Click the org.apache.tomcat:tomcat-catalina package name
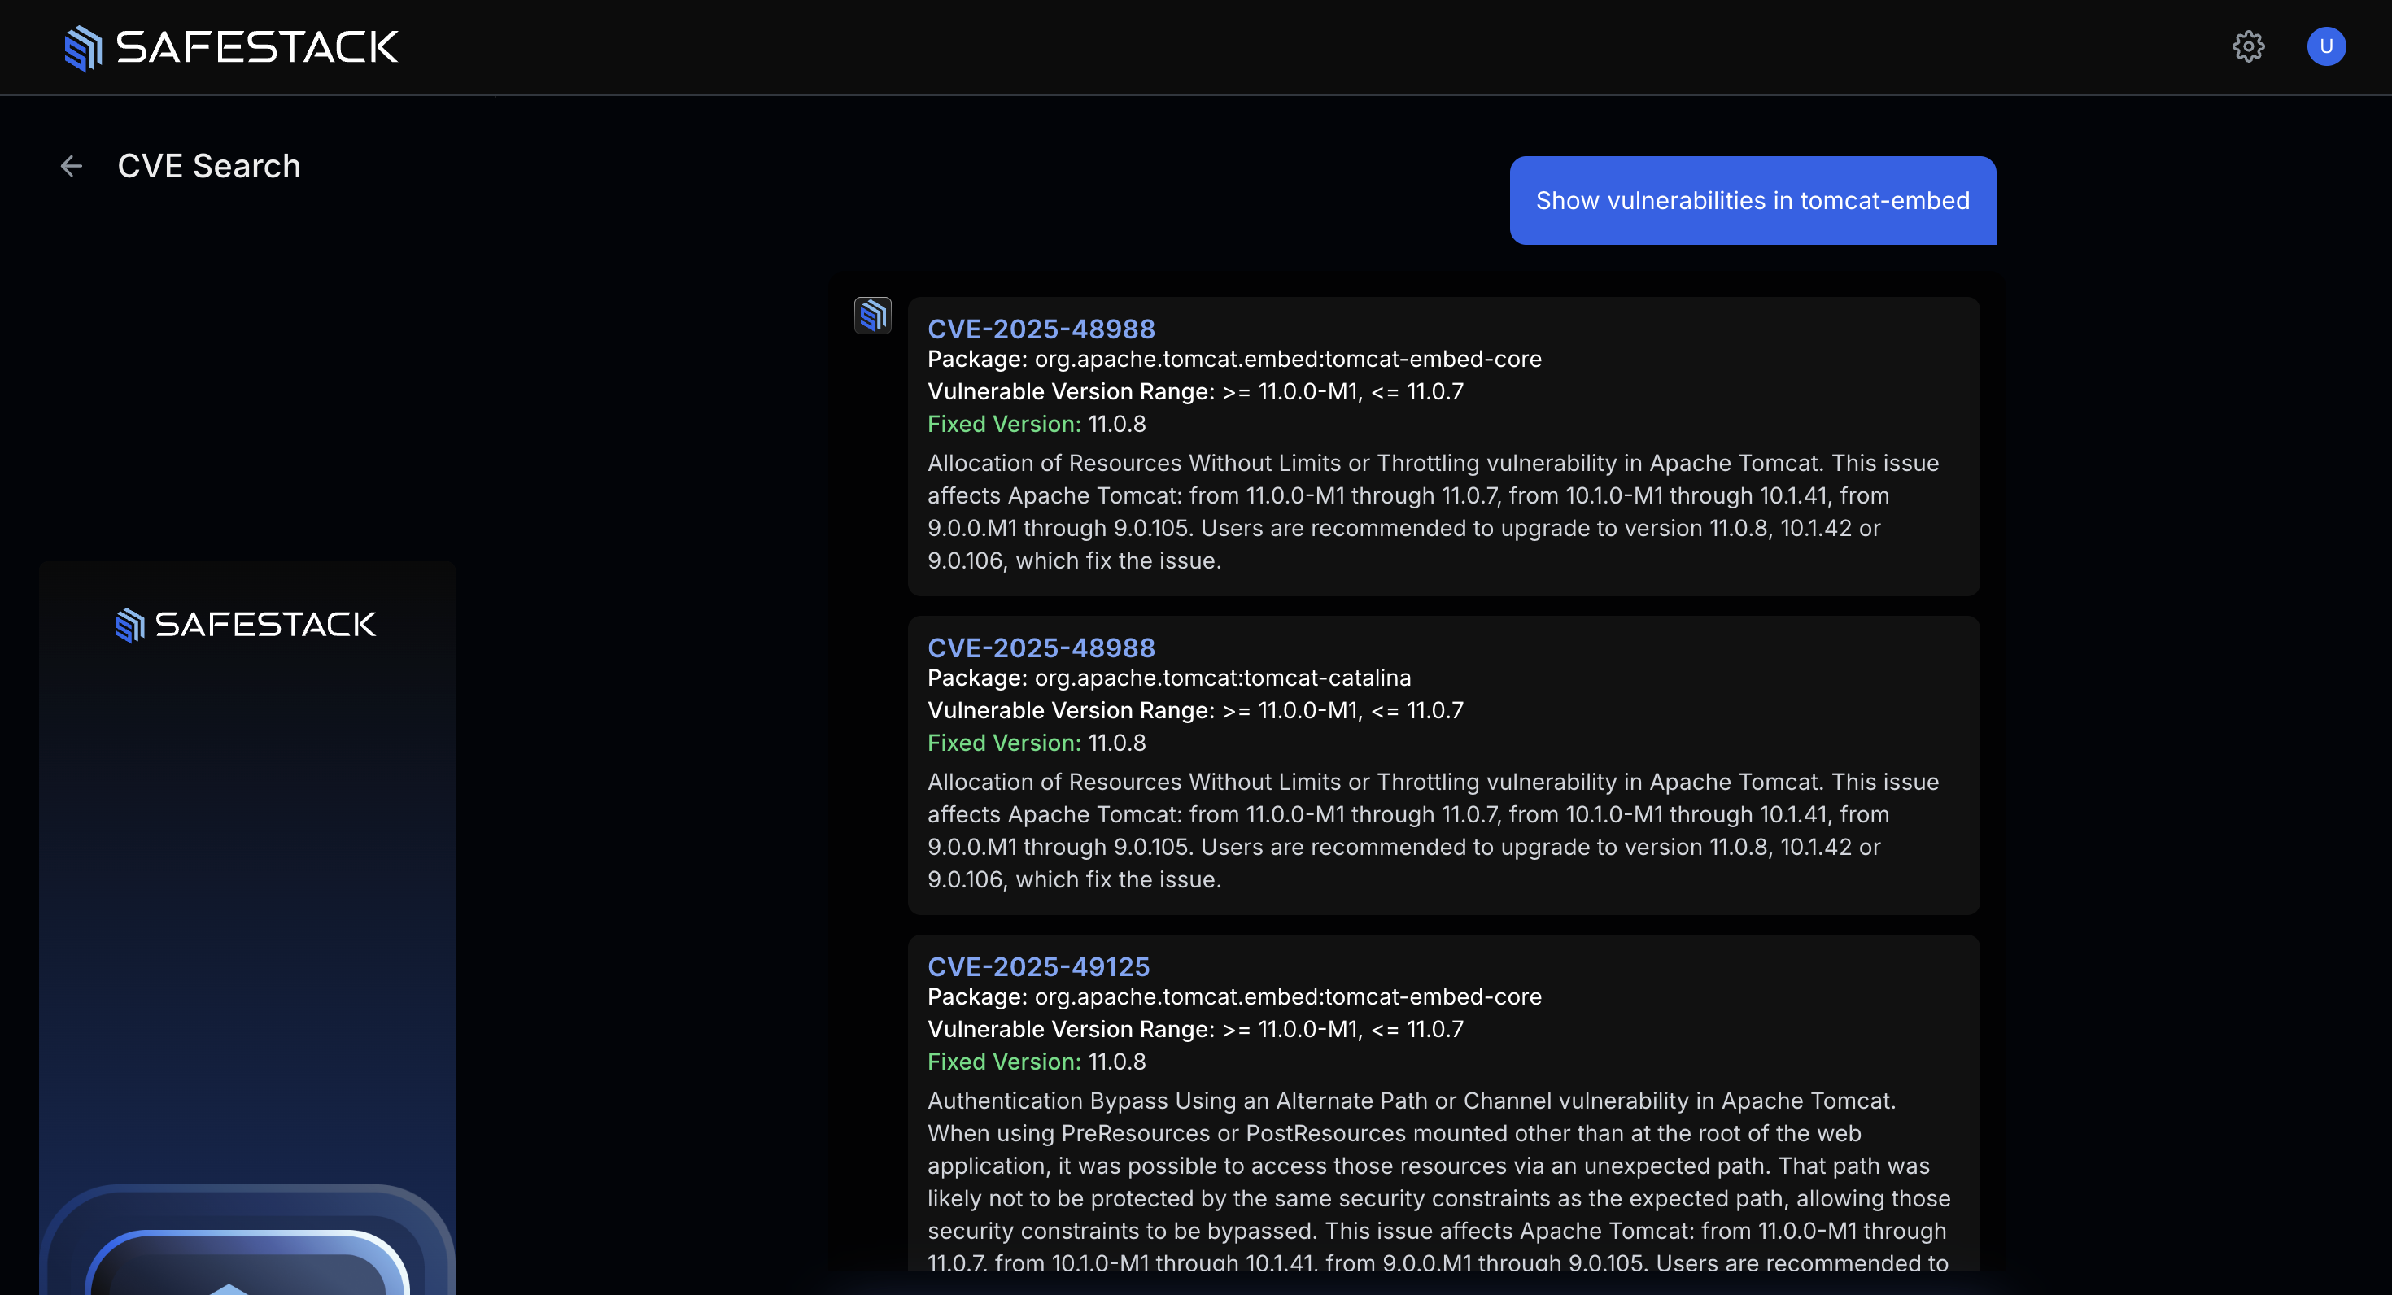 (1222, 678)
